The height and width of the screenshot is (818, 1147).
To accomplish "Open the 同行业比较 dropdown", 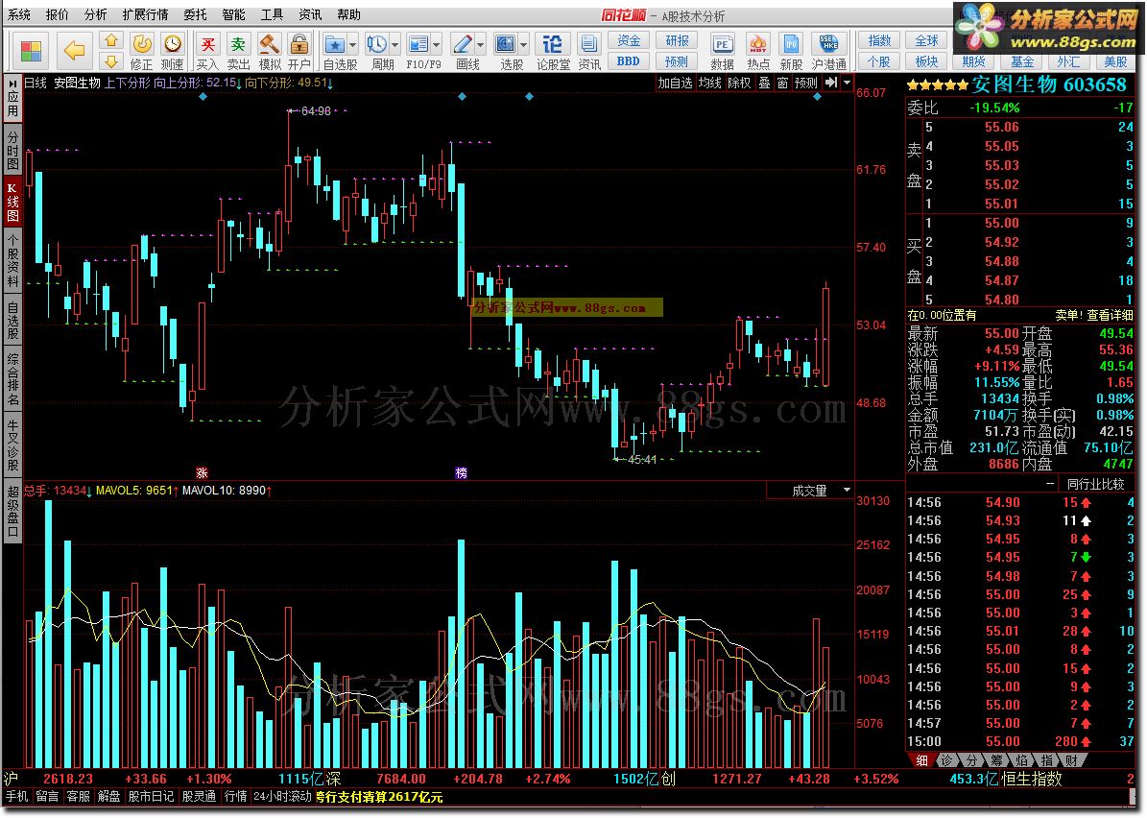I will pyautogui.click(x=1094, y=484).
